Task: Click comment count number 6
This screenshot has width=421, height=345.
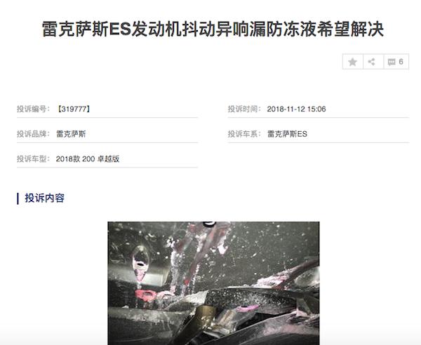Action: click(x=401, y=62)
